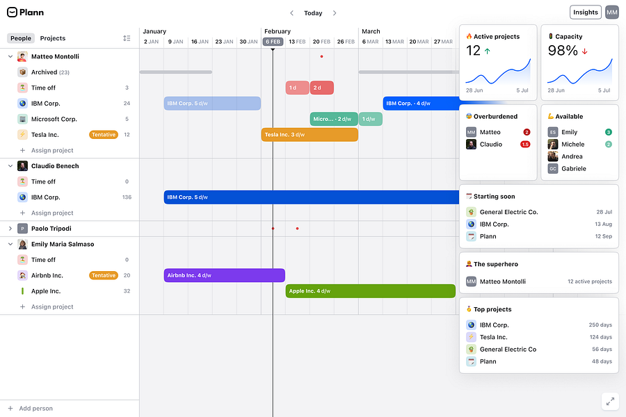Click Claudio's avatar in Overburdened card
The height and width of the screenshot is (417, 626).
tap(471, 145)
